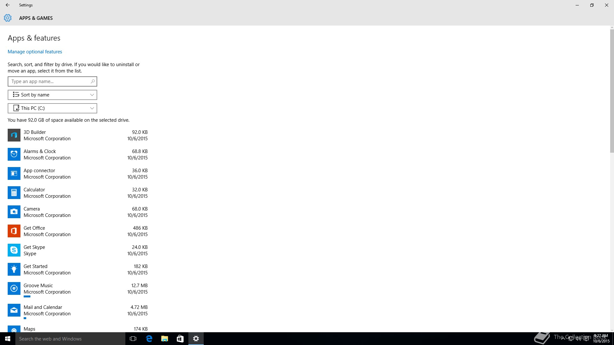Open File Explorer from the taskbar
The height and width of the screenshot is (345, 614).
(x=165, y=339)
